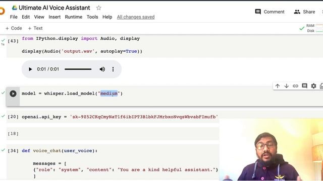The width and height of the screenshot is (323, 181).
Task: Add a comment to the cell
Action: (304, 86)
